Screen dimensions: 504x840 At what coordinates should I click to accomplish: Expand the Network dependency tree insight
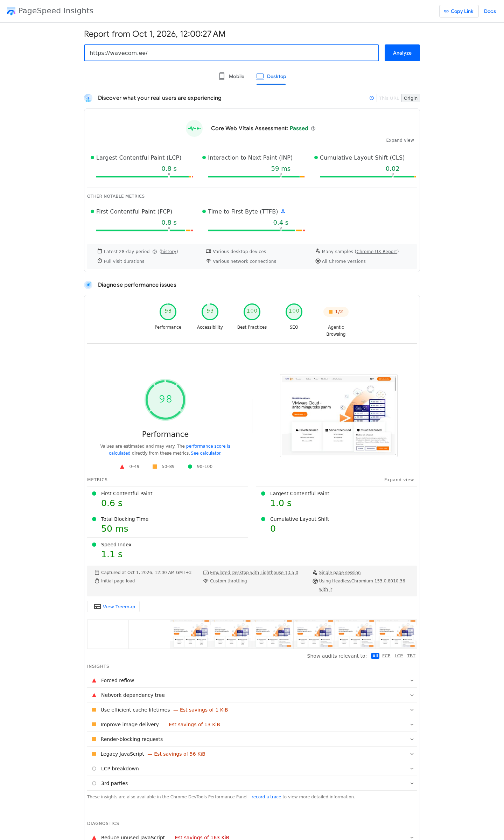coord(252,695)
